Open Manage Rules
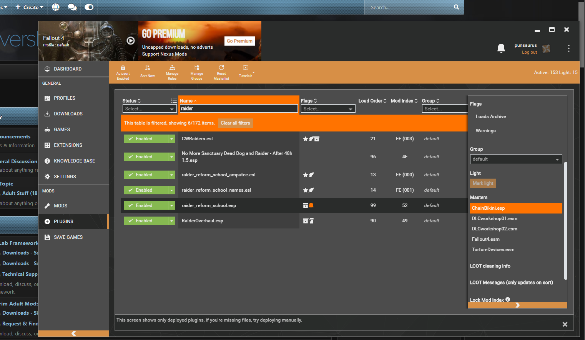This screenshot has height=340, width=585. (x=172, y=72)
